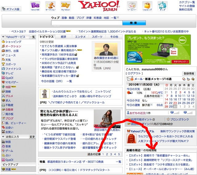Image resolution: width=197 pixels, height=175 pixels.
Task: Click the 地図 globe sidebar icon
Action: click(3, 87)
